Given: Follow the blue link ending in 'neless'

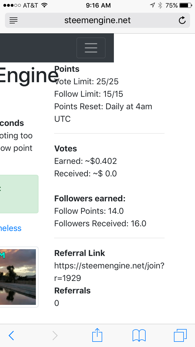Looking at the screenshot, I should 11,228.
